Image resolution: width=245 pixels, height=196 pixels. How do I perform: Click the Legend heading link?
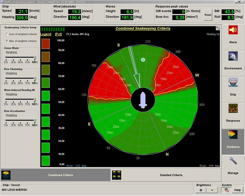[46, 34]
